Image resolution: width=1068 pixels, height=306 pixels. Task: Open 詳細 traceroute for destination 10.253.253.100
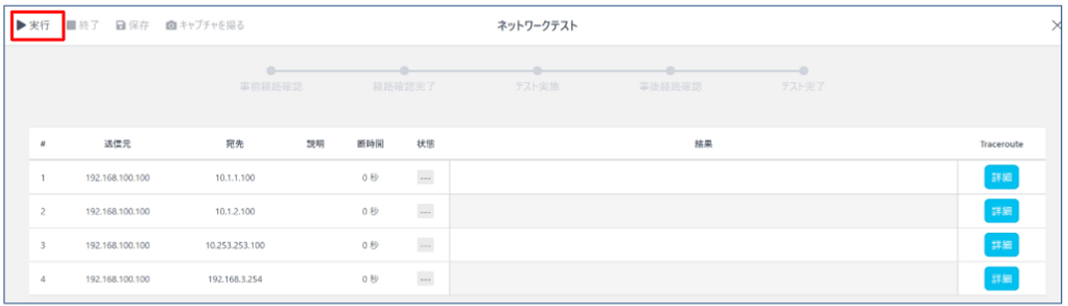1001,245
